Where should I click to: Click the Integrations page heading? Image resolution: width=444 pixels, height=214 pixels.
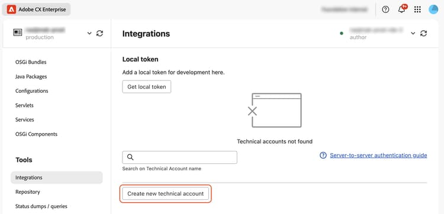pos(146,34)
